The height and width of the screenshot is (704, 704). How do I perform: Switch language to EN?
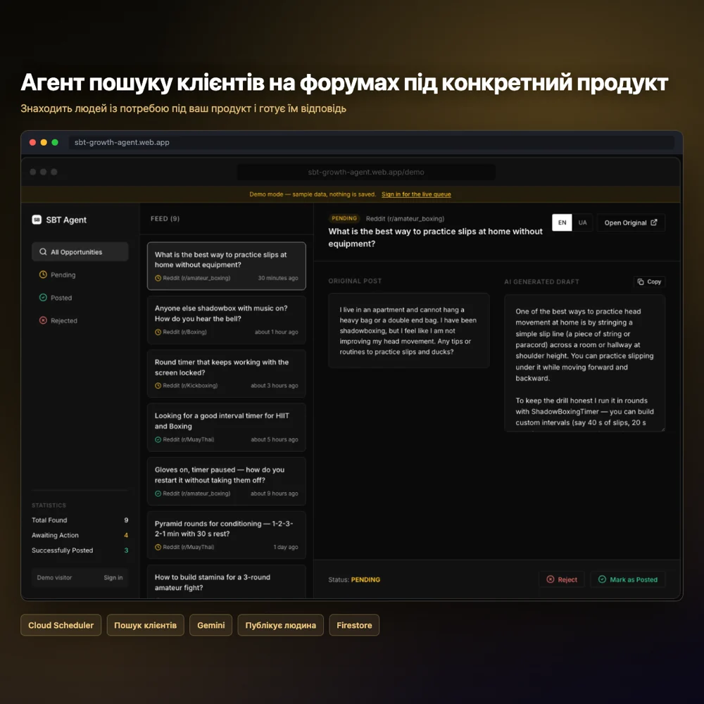[562, 222]
